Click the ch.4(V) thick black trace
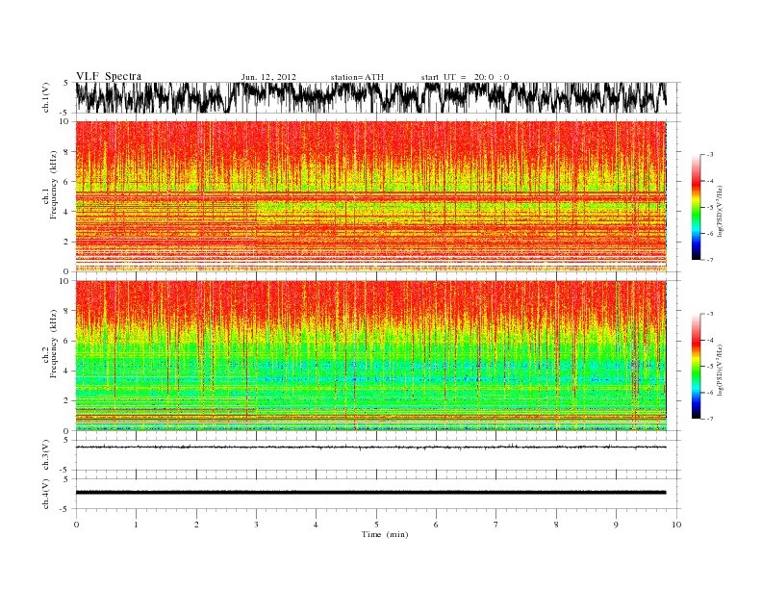Image resolution: width=762 pixels, height=589 pixels. (371, 493)
